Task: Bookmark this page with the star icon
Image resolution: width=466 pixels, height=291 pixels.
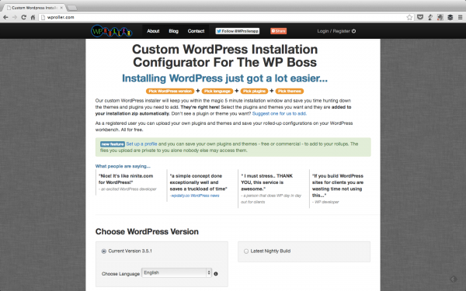Action: (409, 17)
